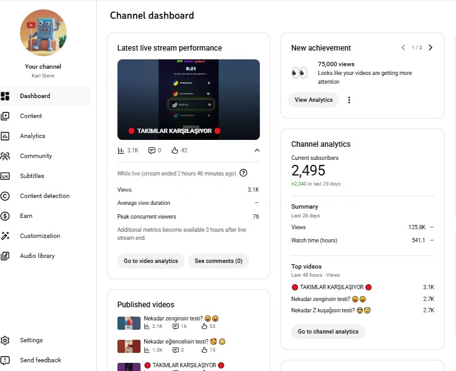Click the help icon beside stream ended text

[244, 173]
